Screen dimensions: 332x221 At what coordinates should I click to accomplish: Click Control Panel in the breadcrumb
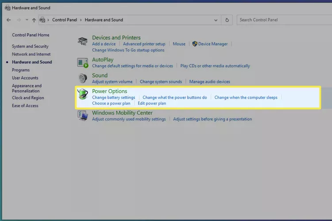(x=65, y=20)
